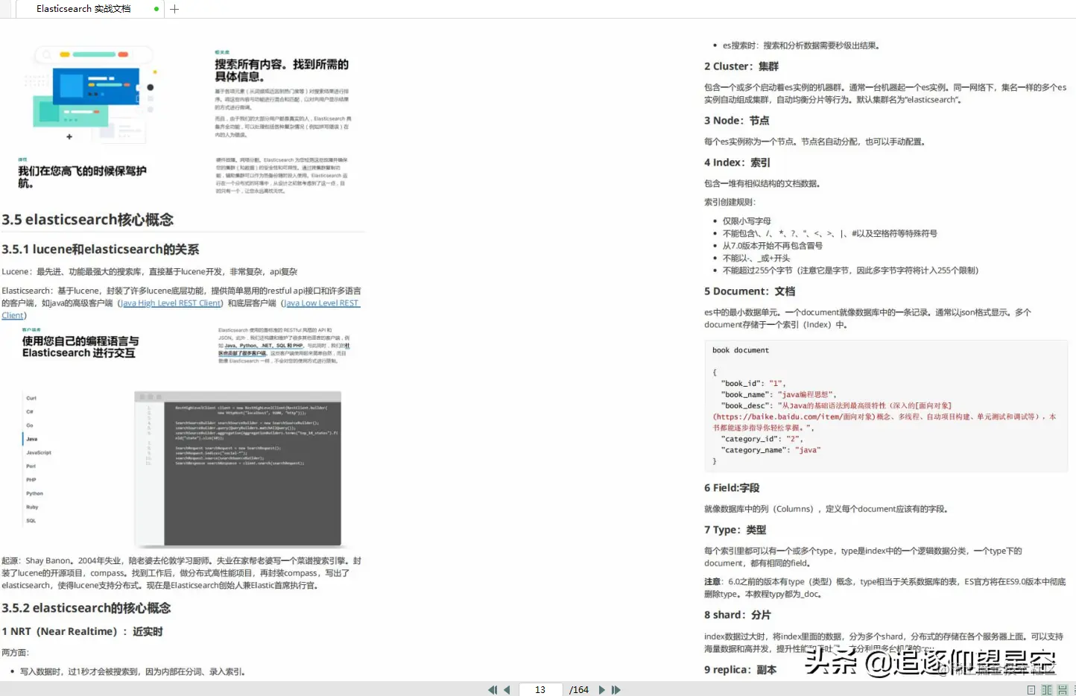
Task: Open the Java High Level REST Client link
Action: tap(171, 303)
